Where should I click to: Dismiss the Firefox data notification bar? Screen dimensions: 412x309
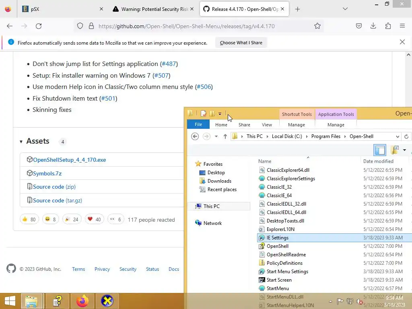tap(402, 42)
